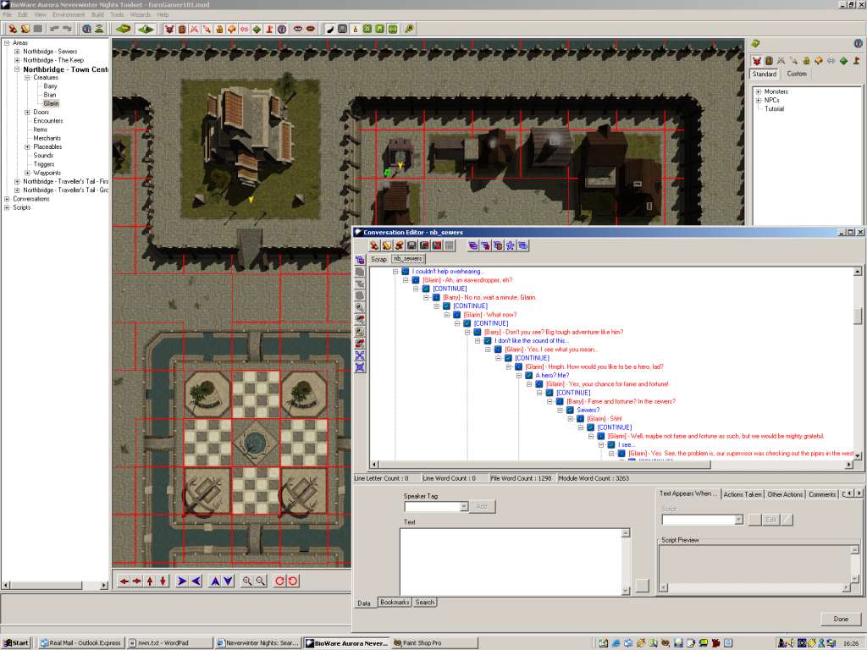The width and height of the screenshot is (867, 650).
Task: Click the Edit button beside the script dropdown
Action: (x=770, y=520)
